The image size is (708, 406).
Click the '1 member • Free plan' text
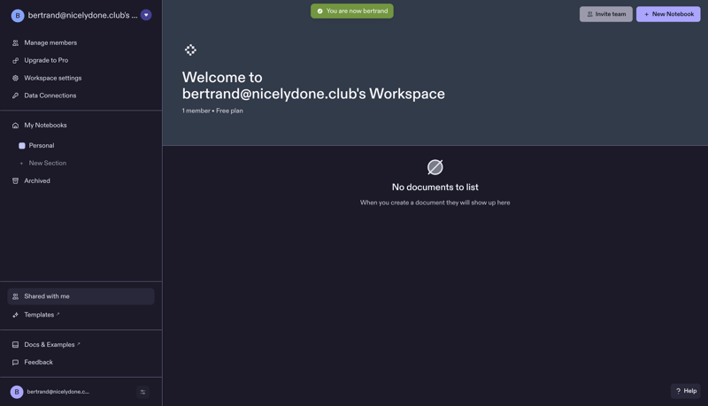[x=212, y=111]
